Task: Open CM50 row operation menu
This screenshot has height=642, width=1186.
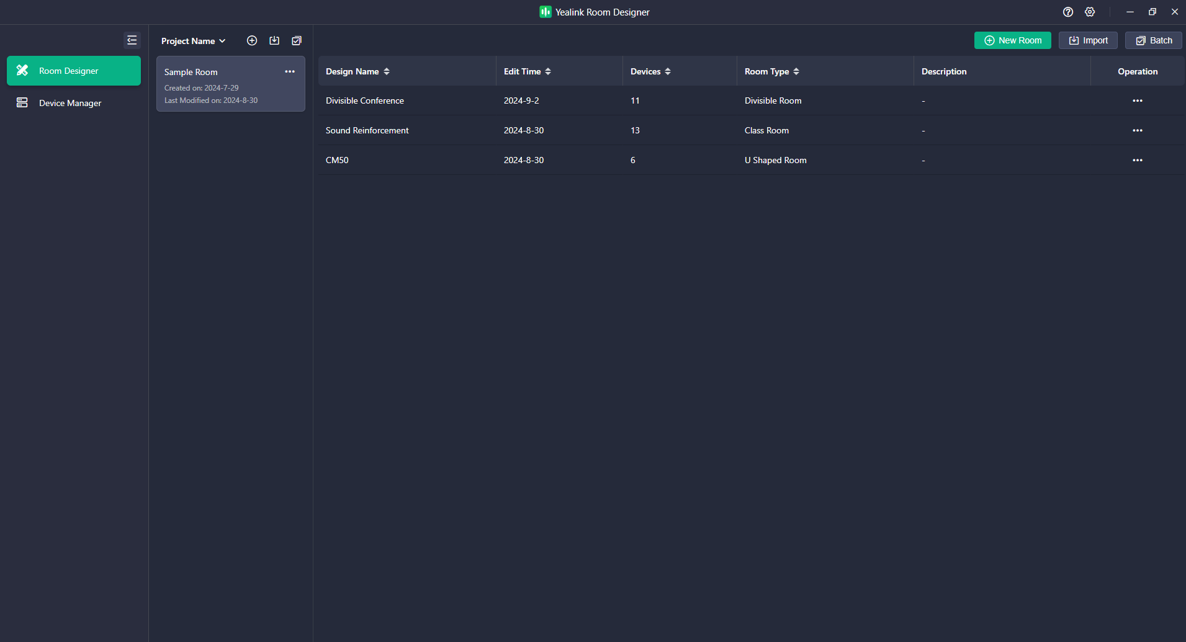Action: pos(1138,160)
